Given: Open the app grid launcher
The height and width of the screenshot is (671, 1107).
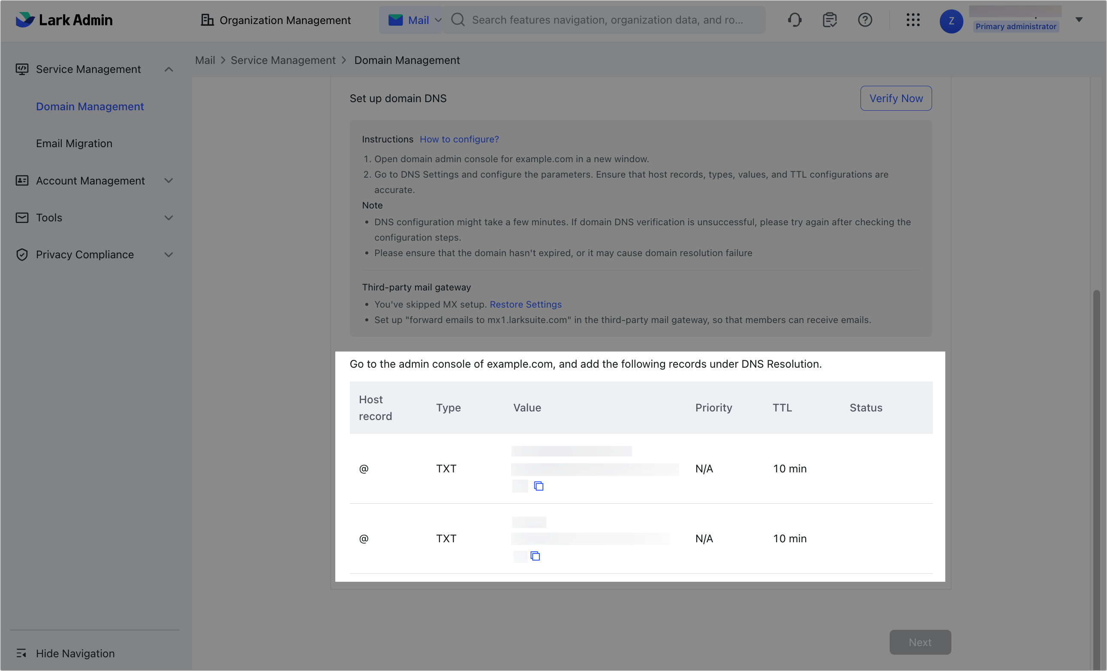Looking at the screenshot, I should click(x=913, y=20).
